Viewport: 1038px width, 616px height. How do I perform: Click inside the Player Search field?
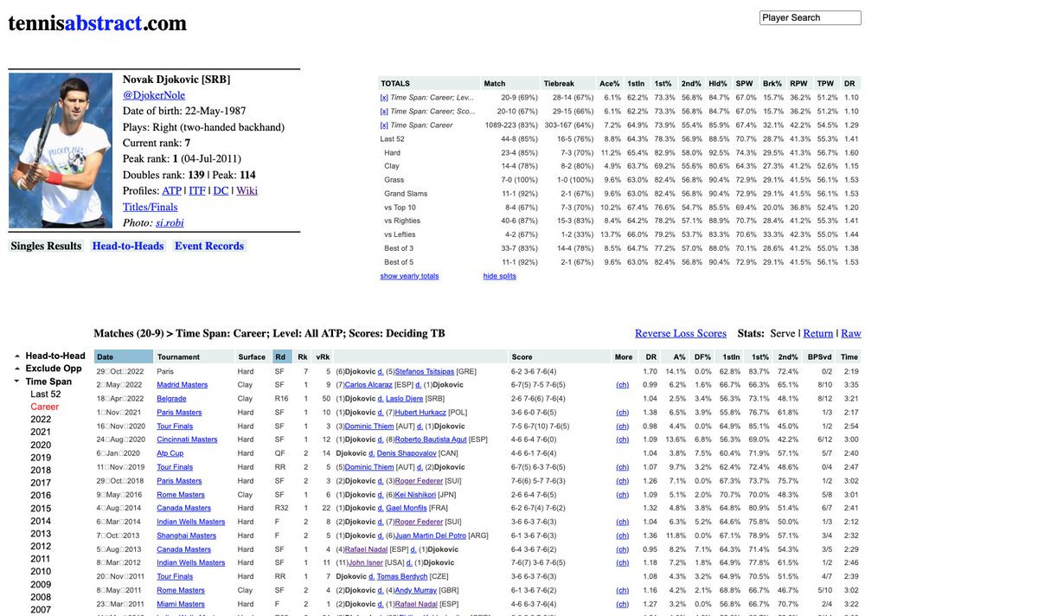(811, 17)
